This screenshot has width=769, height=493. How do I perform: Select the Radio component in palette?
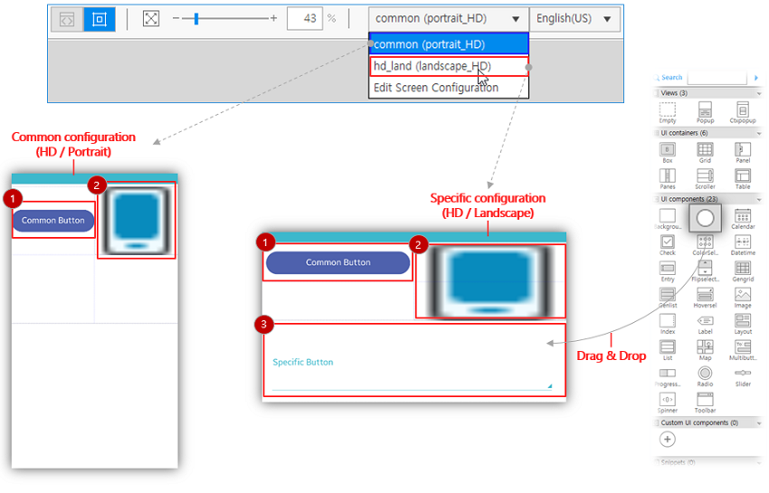(705, 374)
